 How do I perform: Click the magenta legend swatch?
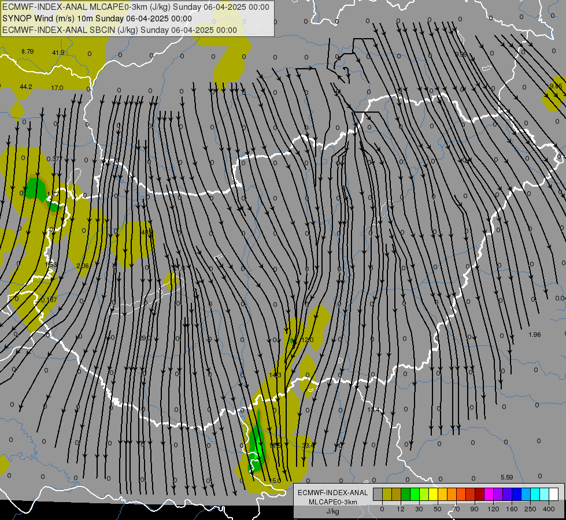click(x=489, y=494)
